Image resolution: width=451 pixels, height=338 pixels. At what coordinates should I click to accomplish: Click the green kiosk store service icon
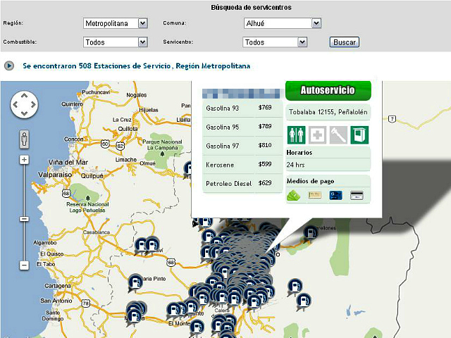coord(359,134)
